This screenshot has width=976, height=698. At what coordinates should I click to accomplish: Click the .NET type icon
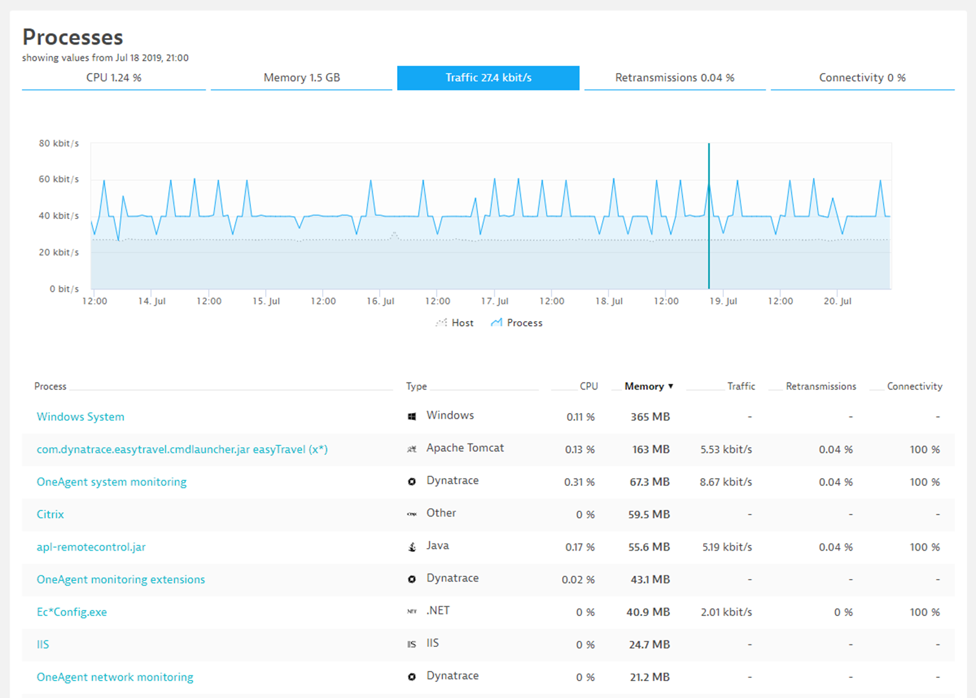(412, 611)
